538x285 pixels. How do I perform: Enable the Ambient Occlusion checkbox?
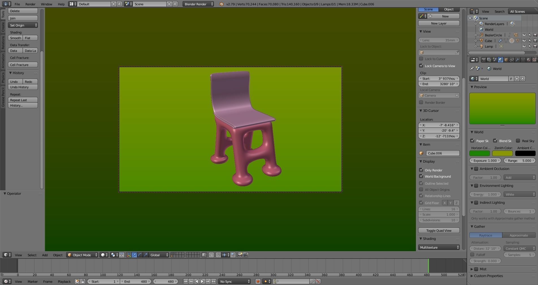coord(476,169)
